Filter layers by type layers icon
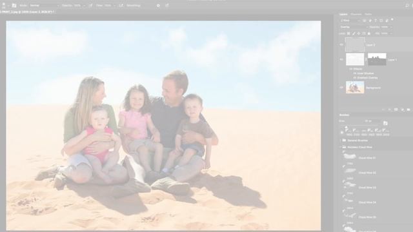This screenshot has height=232, width=413. 376,20
